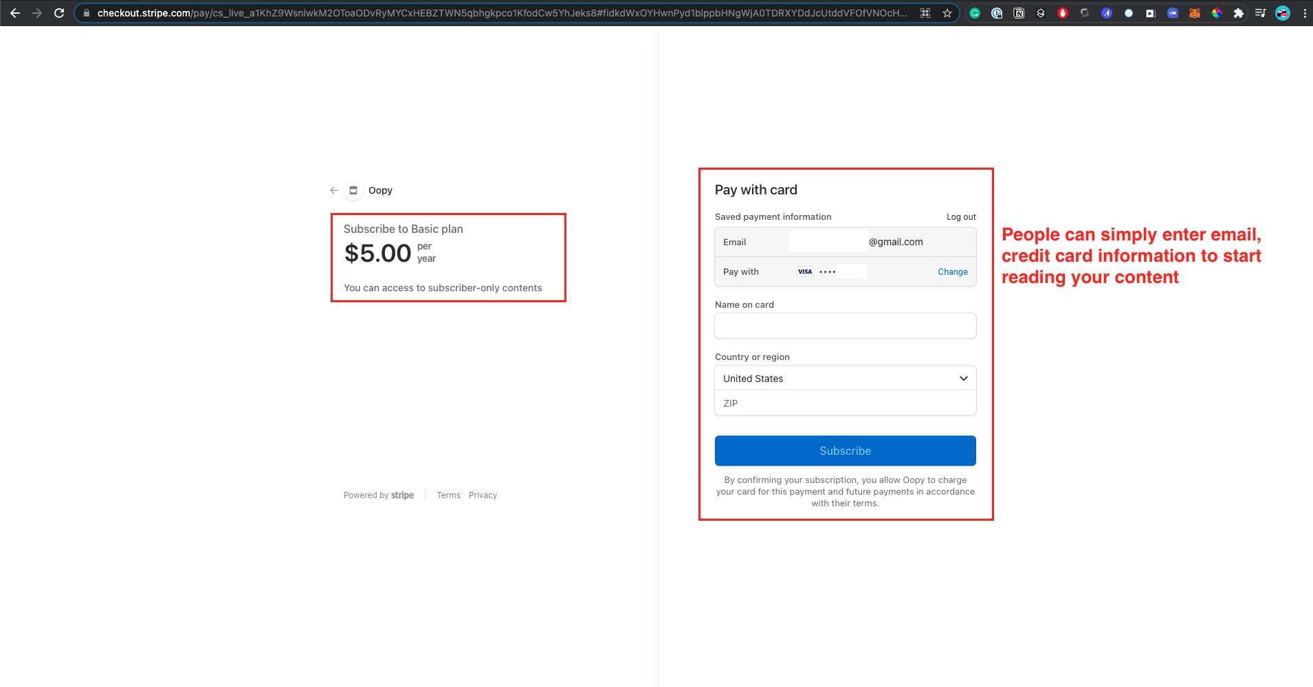This screenshot has height=687, width=1313.
Task: Click the Subscribe button
Action: tap(846, 451)
